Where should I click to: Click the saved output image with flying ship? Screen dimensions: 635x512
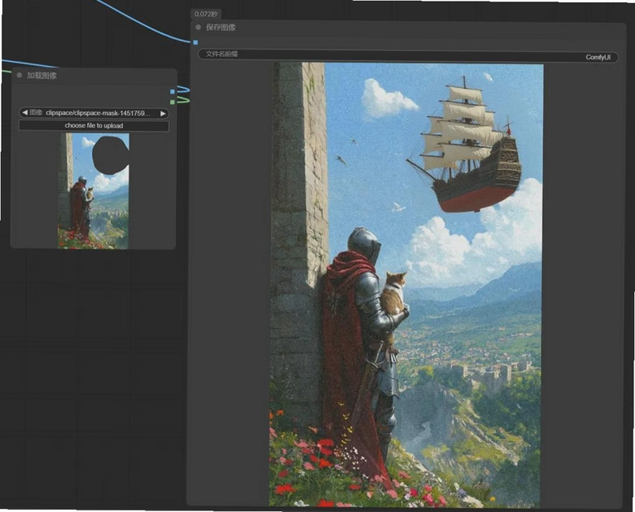click(406, 284)
